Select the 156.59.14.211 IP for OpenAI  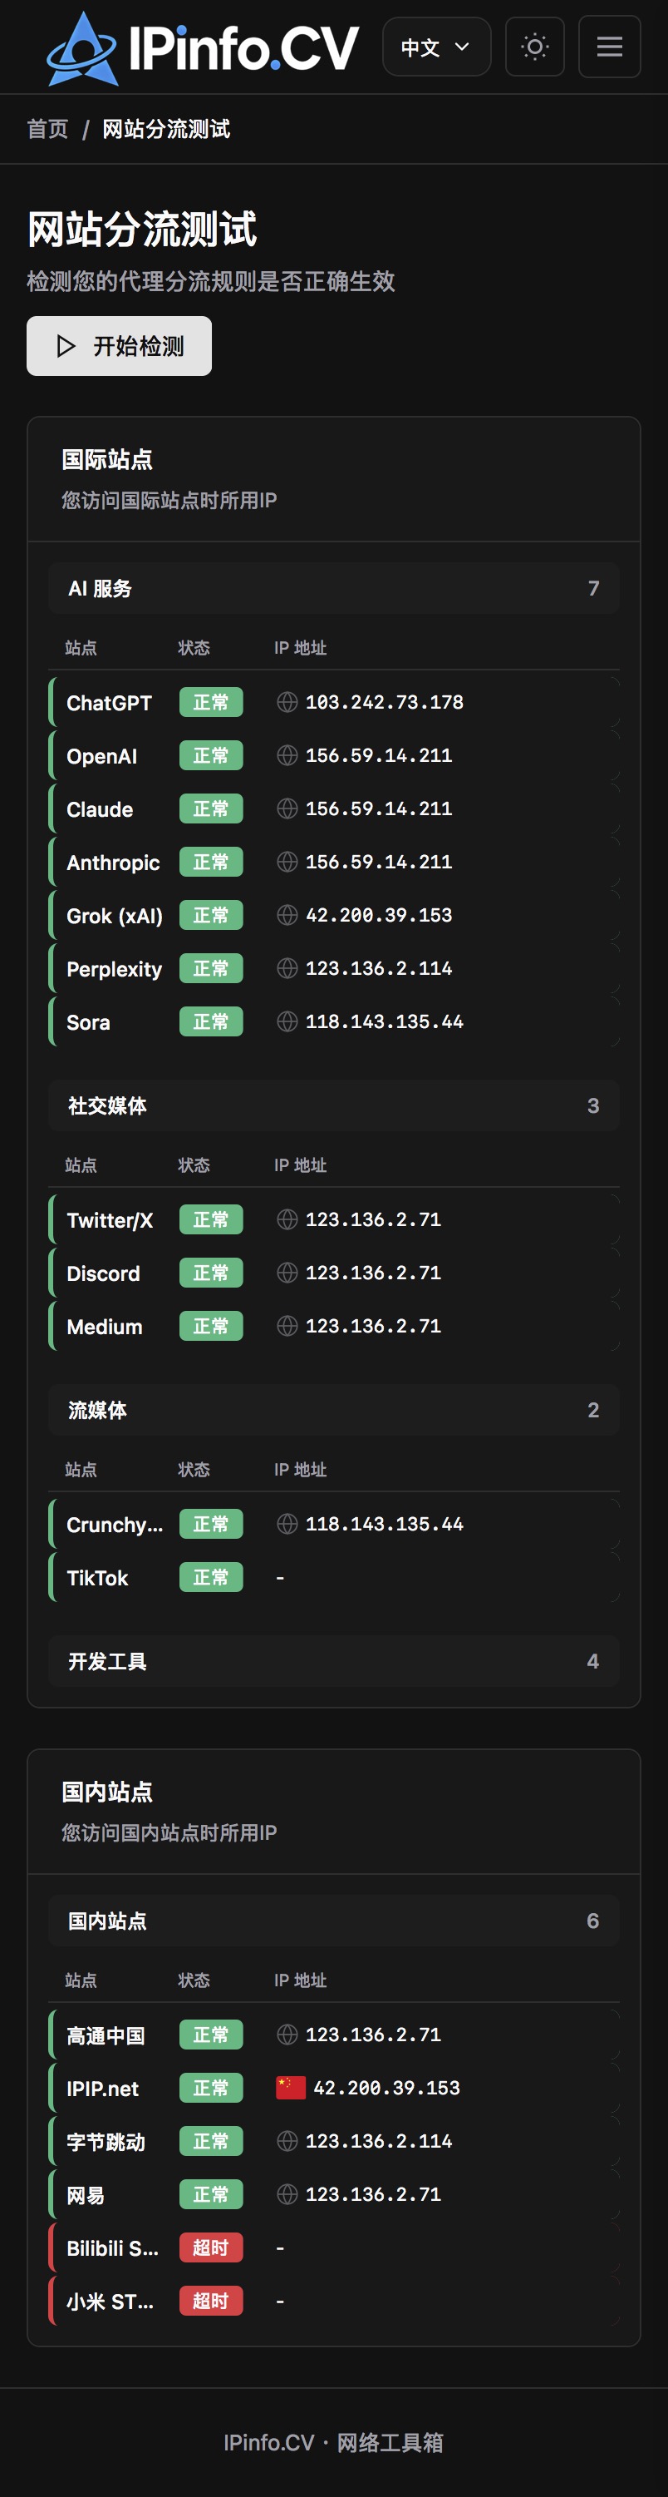379,755
